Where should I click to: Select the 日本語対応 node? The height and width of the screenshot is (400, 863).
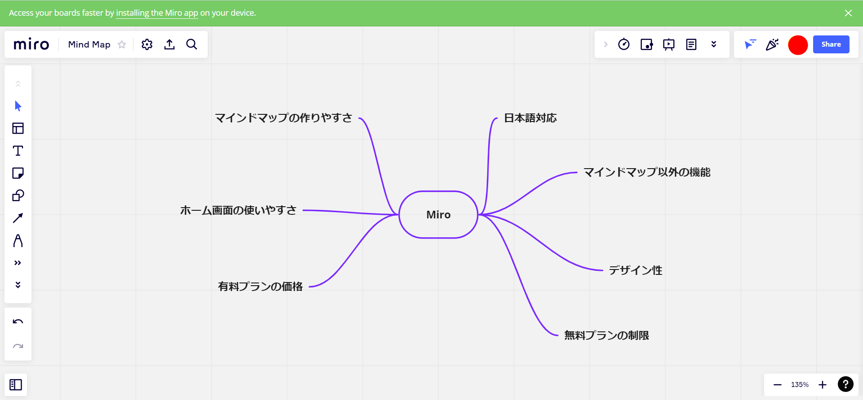[530, 118]
